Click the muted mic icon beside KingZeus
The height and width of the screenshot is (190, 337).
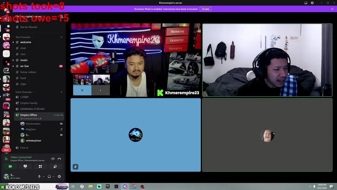pos(61,129)
